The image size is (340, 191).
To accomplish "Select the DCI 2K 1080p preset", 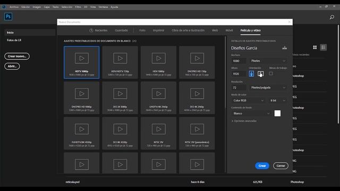I will [x=120, y=98].
